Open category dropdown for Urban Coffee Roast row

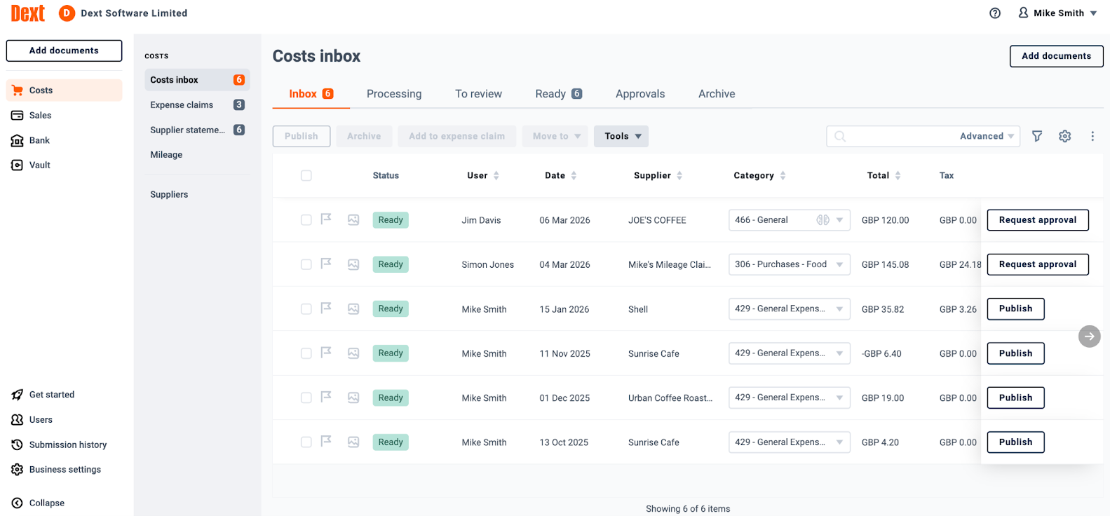click(790, 398)
